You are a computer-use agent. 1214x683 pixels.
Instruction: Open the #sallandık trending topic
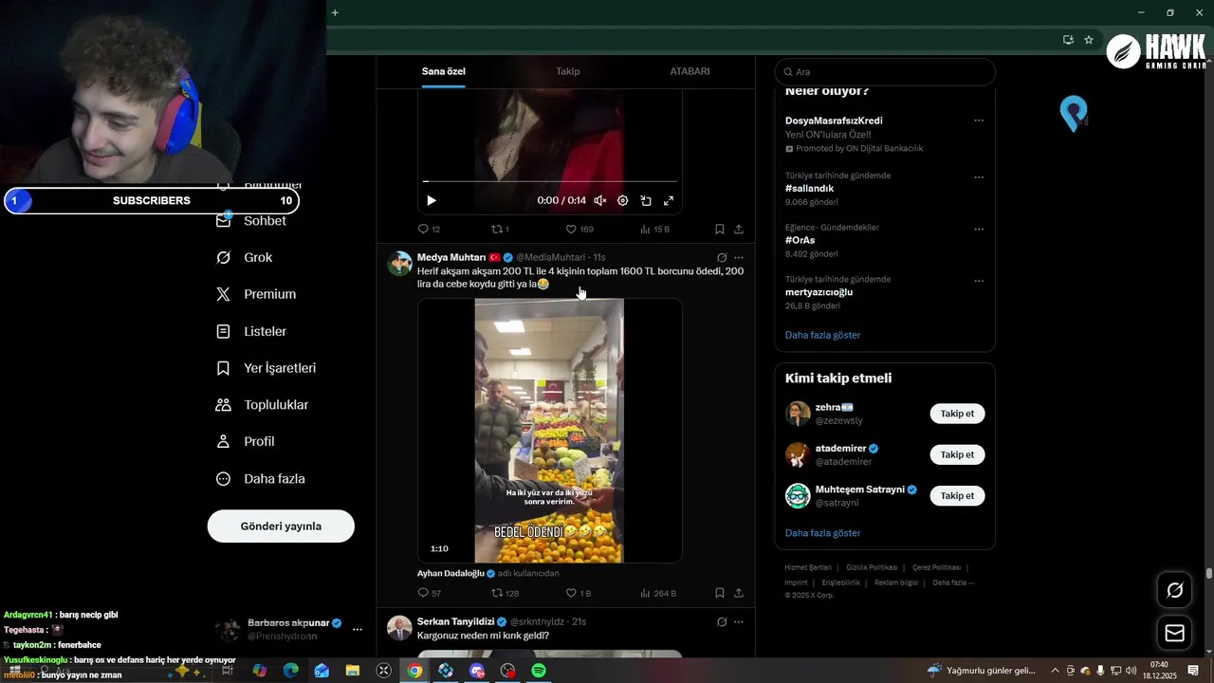(x=809, y=189)
